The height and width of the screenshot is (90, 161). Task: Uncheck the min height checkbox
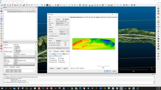[59, 58]
